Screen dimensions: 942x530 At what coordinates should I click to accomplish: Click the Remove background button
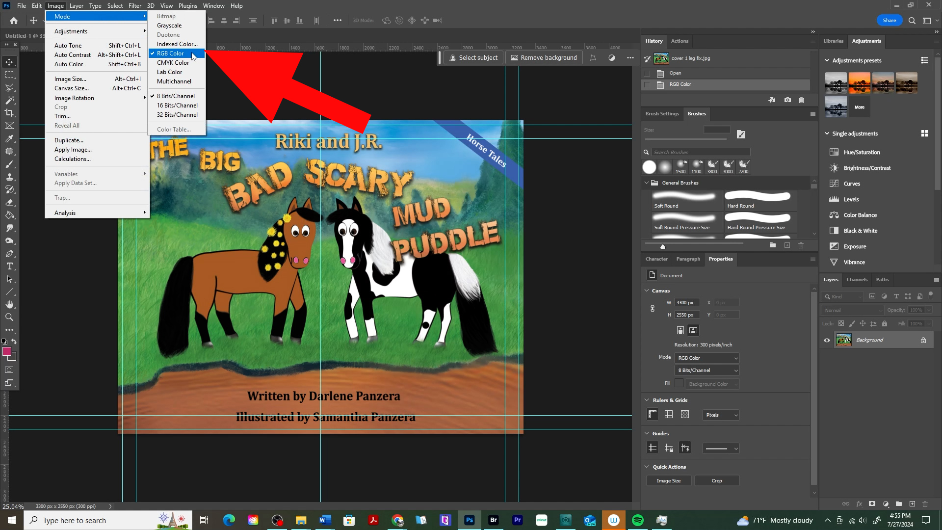544,58
